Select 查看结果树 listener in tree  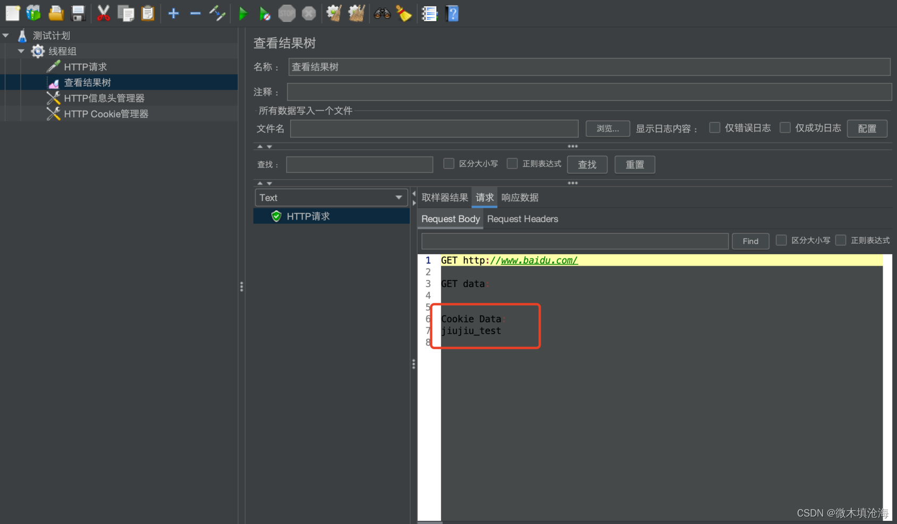(x=88, y=82)
